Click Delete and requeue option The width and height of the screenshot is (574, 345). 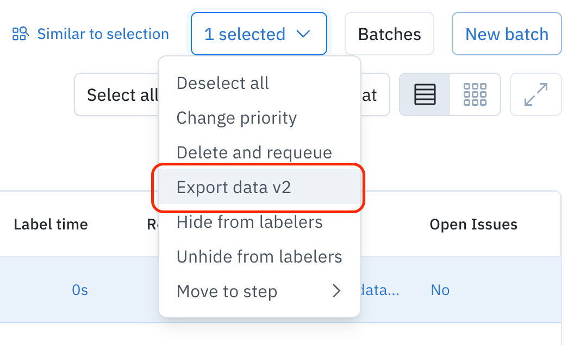click(x=254, y=152)
